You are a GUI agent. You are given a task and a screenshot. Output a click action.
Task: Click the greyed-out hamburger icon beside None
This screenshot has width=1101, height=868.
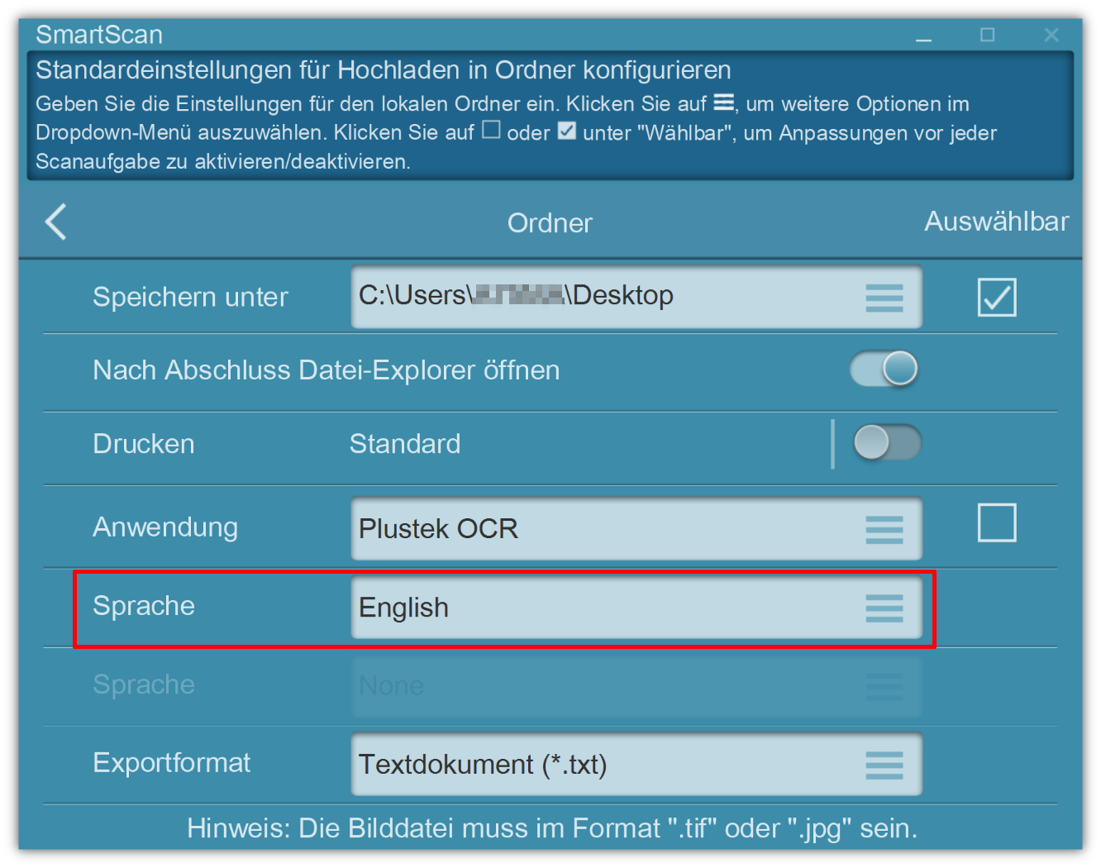coord(884,686)
